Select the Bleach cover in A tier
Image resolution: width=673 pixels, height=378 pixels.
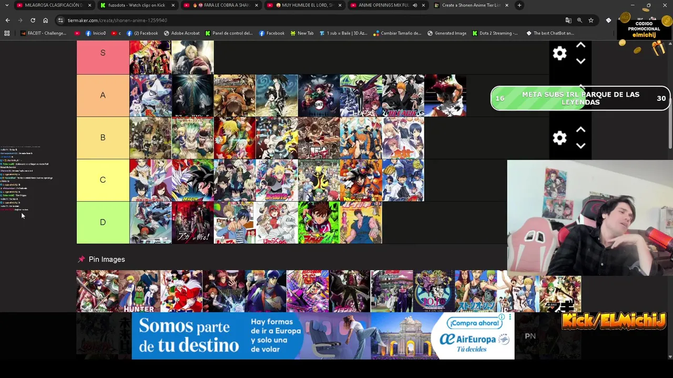pos(403,96)
